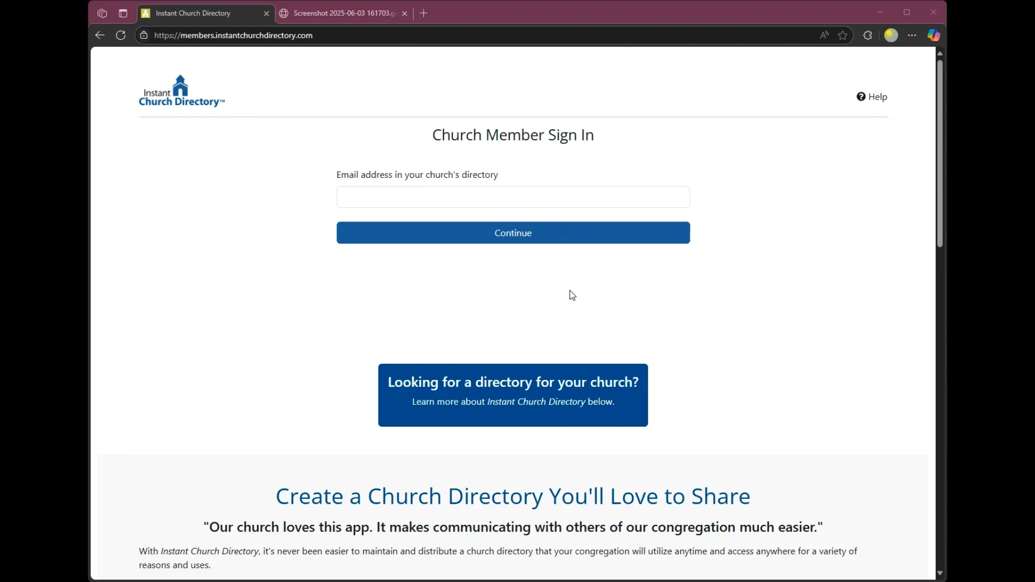Viewport: 1035px width, 582px height.
Task: Open the Copilot sidebar icon
Action: [934, 36]
